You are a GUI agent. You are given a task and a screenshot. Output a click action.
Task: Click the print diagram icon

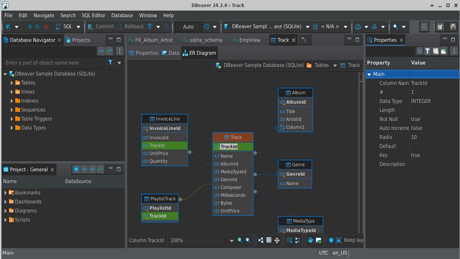(x=310, y=240)
